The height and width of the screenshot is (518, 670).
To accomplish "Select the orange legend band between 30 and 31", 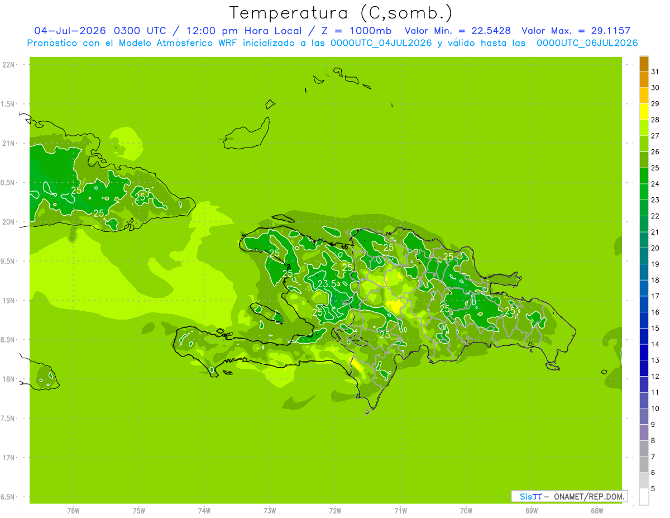I will coord(644,79).
